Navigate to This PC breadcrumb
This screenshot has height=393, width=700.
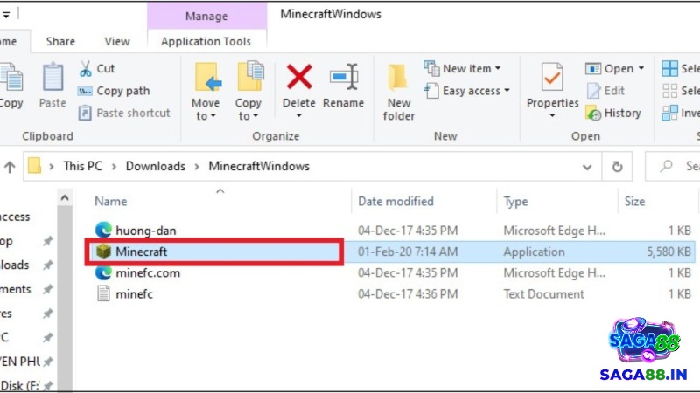coord(83,166)
